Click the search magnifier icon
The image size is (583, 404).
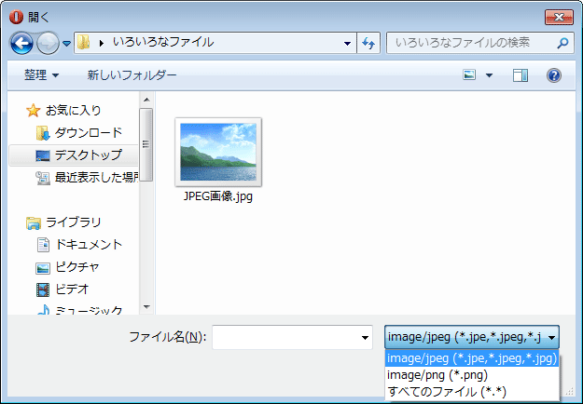(562, 43)
